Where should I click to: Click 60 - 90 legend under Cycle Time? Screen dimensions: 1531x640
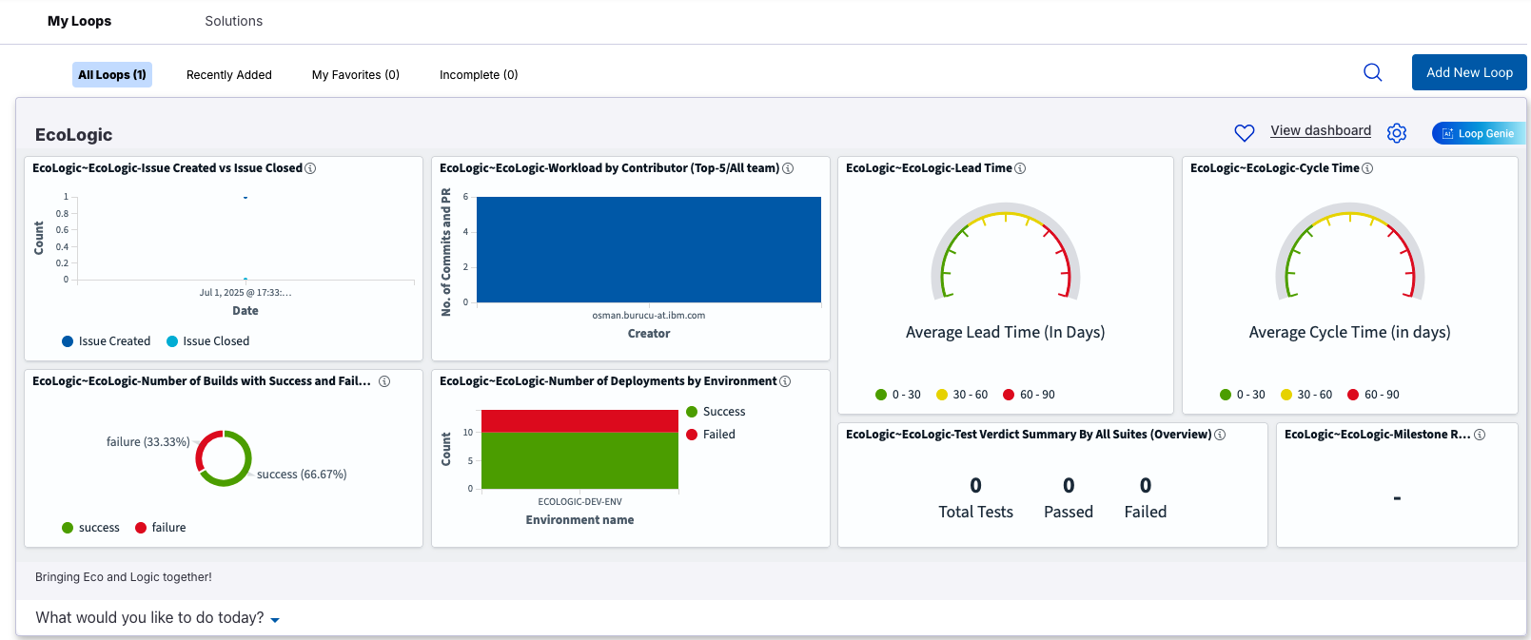click(1373, 395)
